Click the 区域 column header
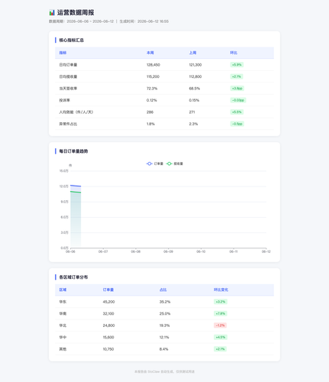This screenshot has width=329, height=382. click(x=63, y=290)
